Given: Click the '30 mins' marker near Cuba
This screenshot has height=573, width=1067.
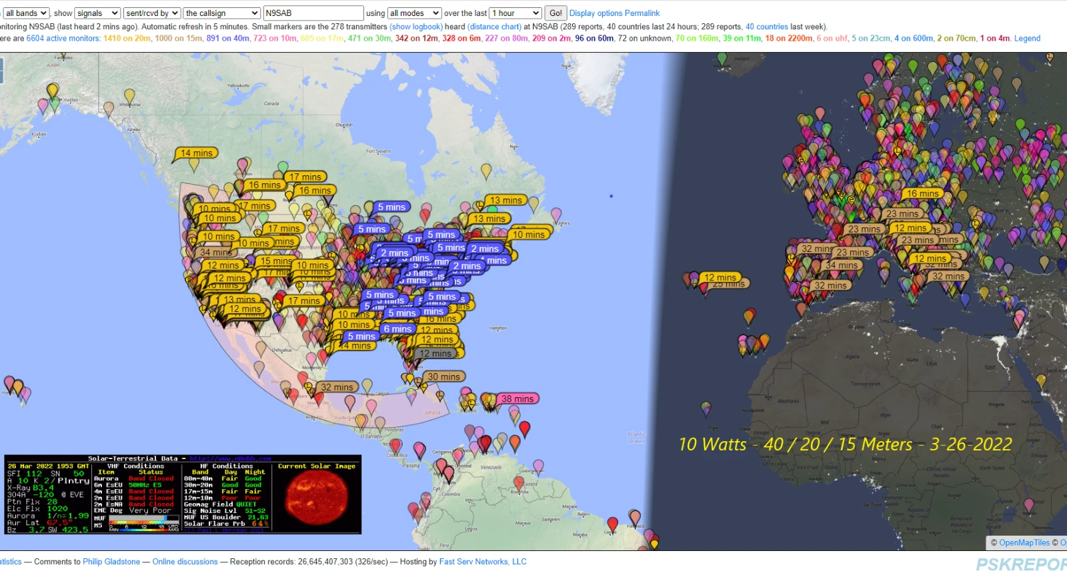Looking at the screenshot, I should 443,377.
